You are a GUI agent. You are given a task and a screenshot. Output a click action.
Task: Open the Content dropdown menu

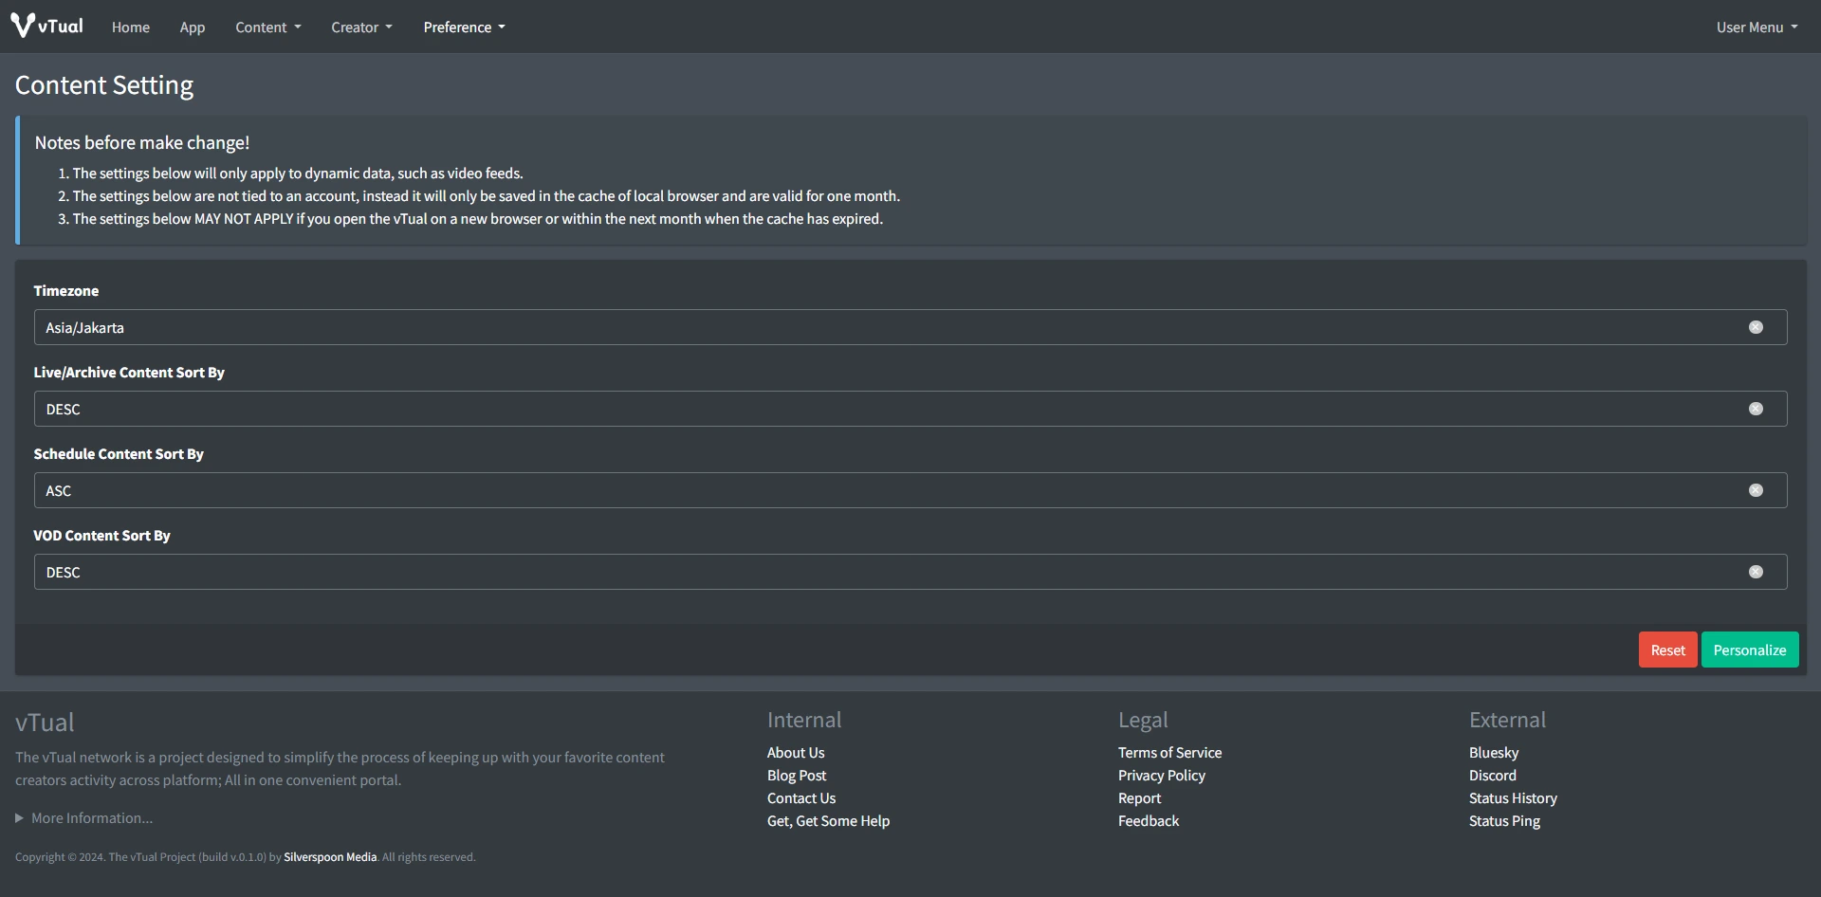[x=267, y=27]
